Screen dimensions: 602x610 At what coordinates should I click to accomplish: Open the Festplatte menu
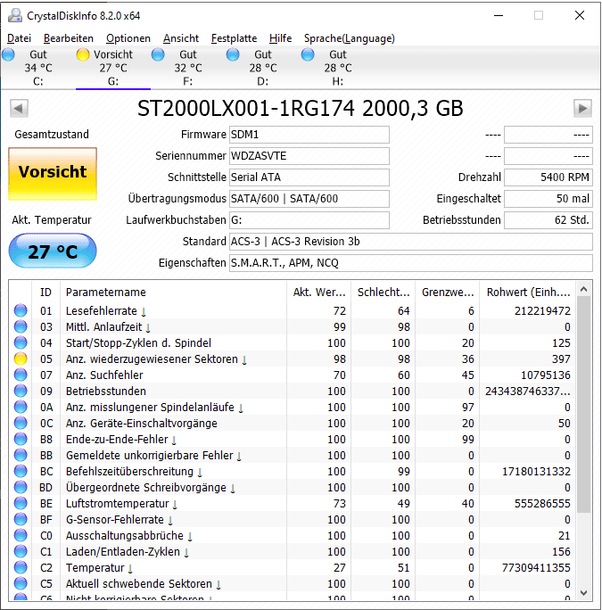(x=234, y=38)
